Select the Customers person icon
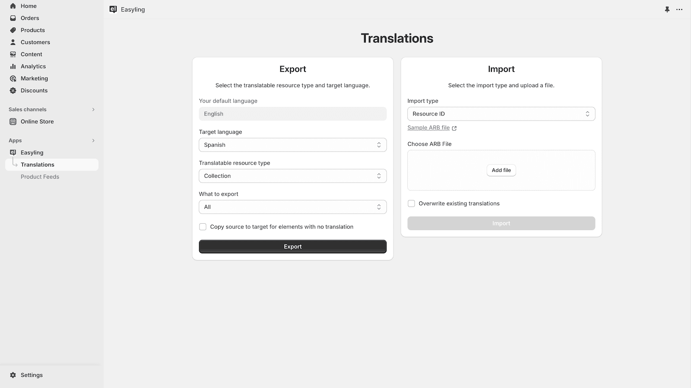 tap(13, 42)
